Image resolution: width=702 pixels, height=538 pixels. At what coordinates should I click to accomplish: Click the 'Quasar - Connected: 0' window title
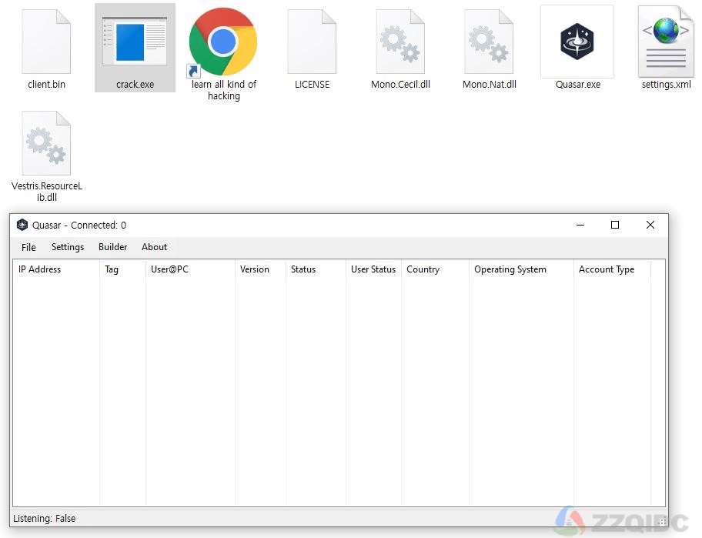click(x=79, y=226)
